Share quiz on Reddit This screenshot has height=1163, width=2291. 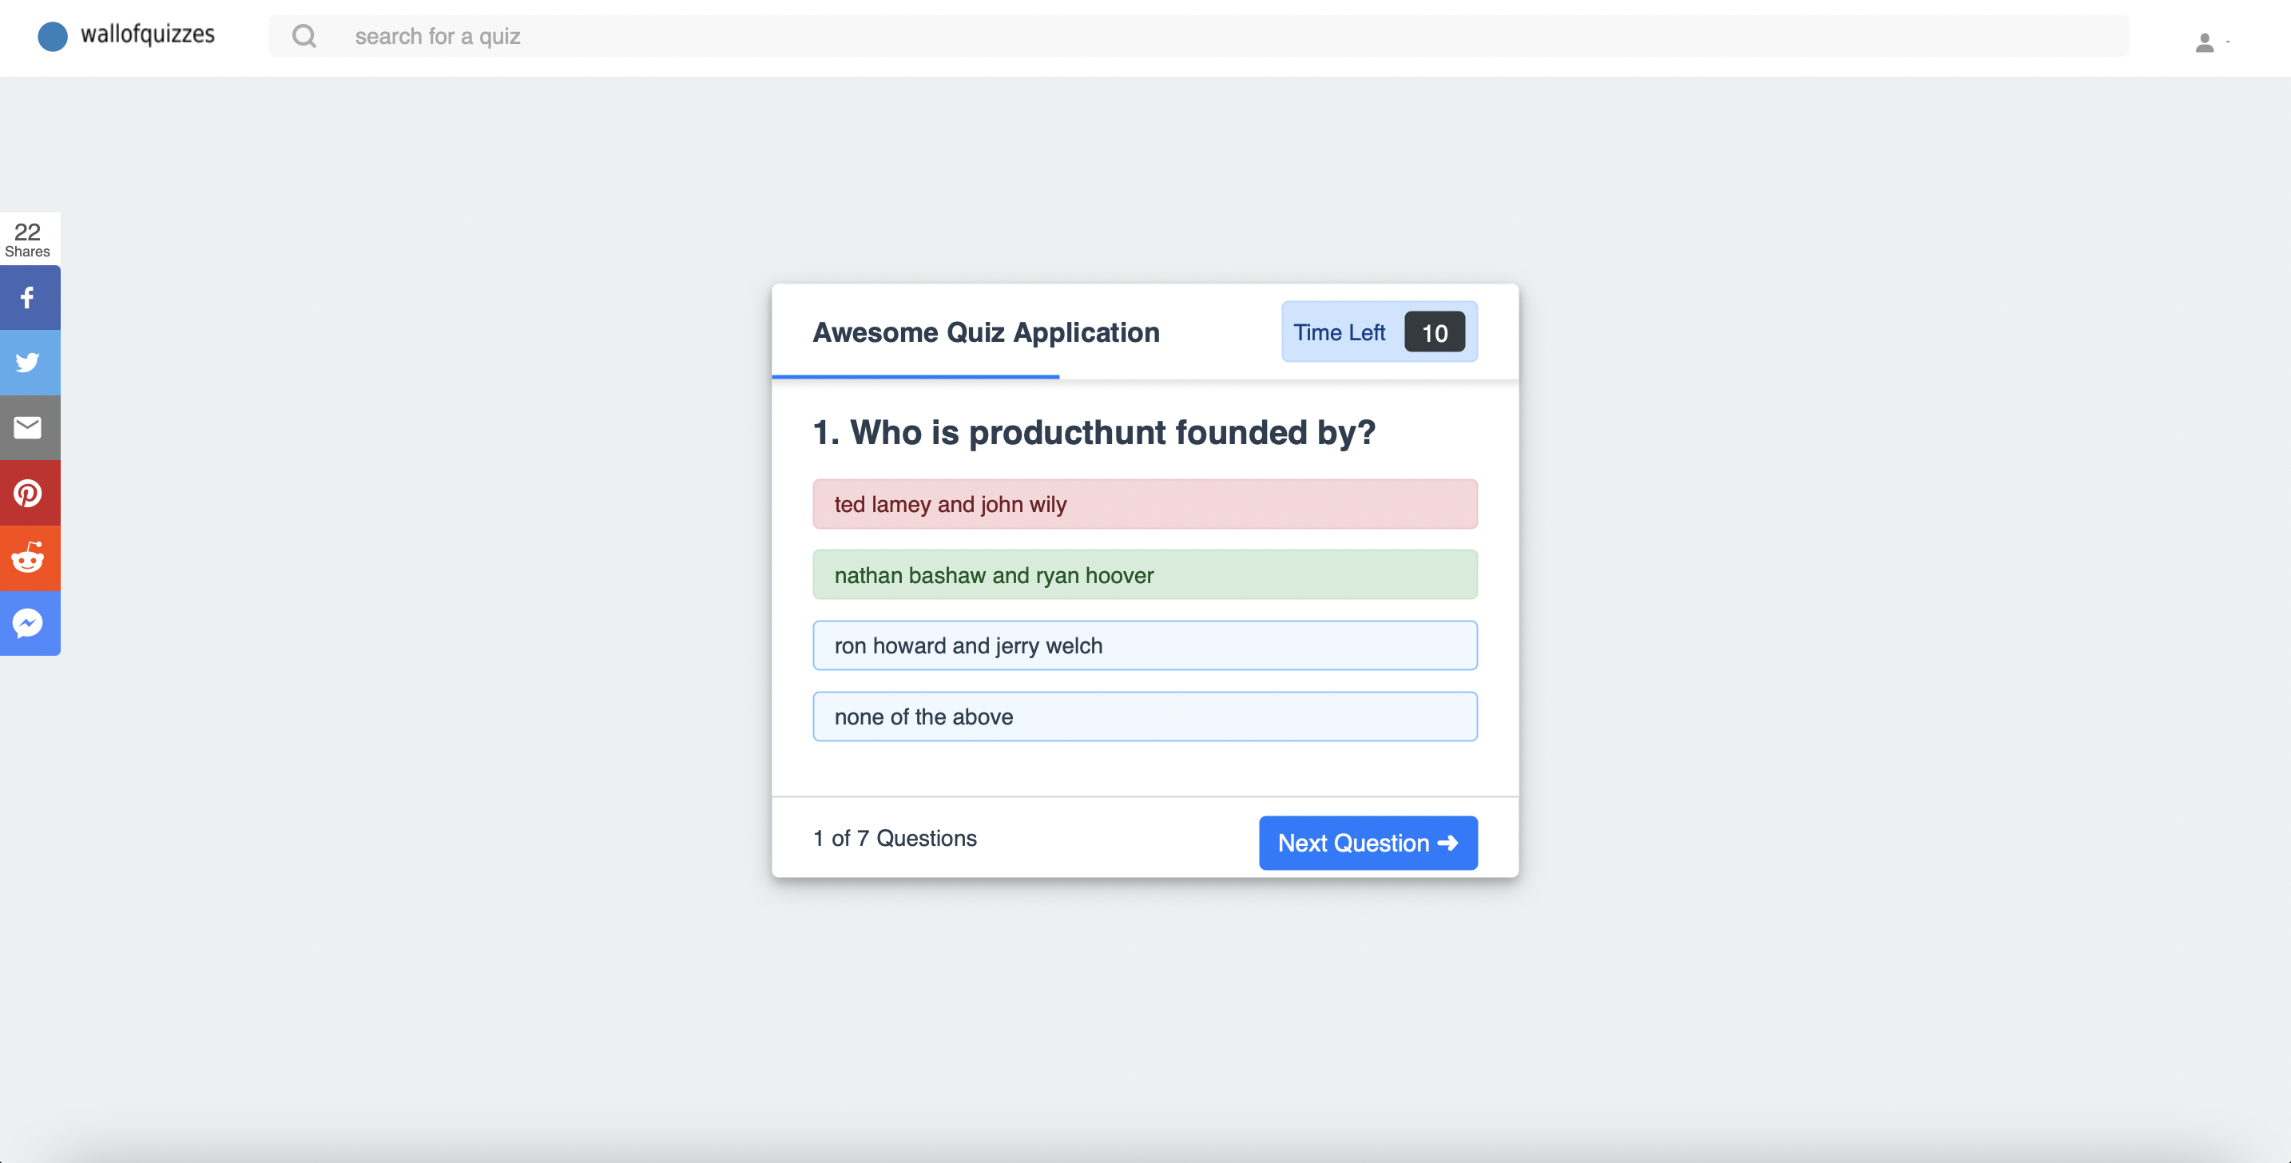click(29, 558)
